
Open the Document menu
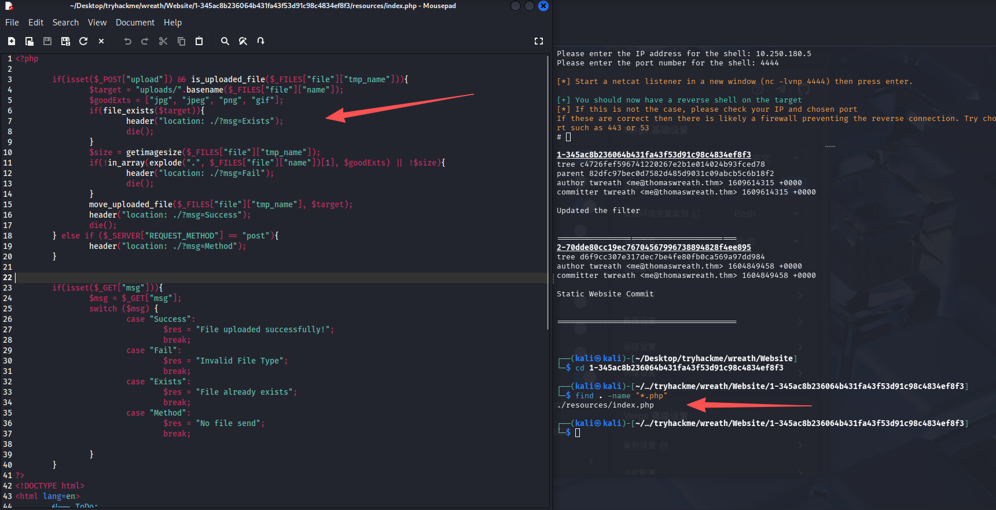[x=135, y=23]
